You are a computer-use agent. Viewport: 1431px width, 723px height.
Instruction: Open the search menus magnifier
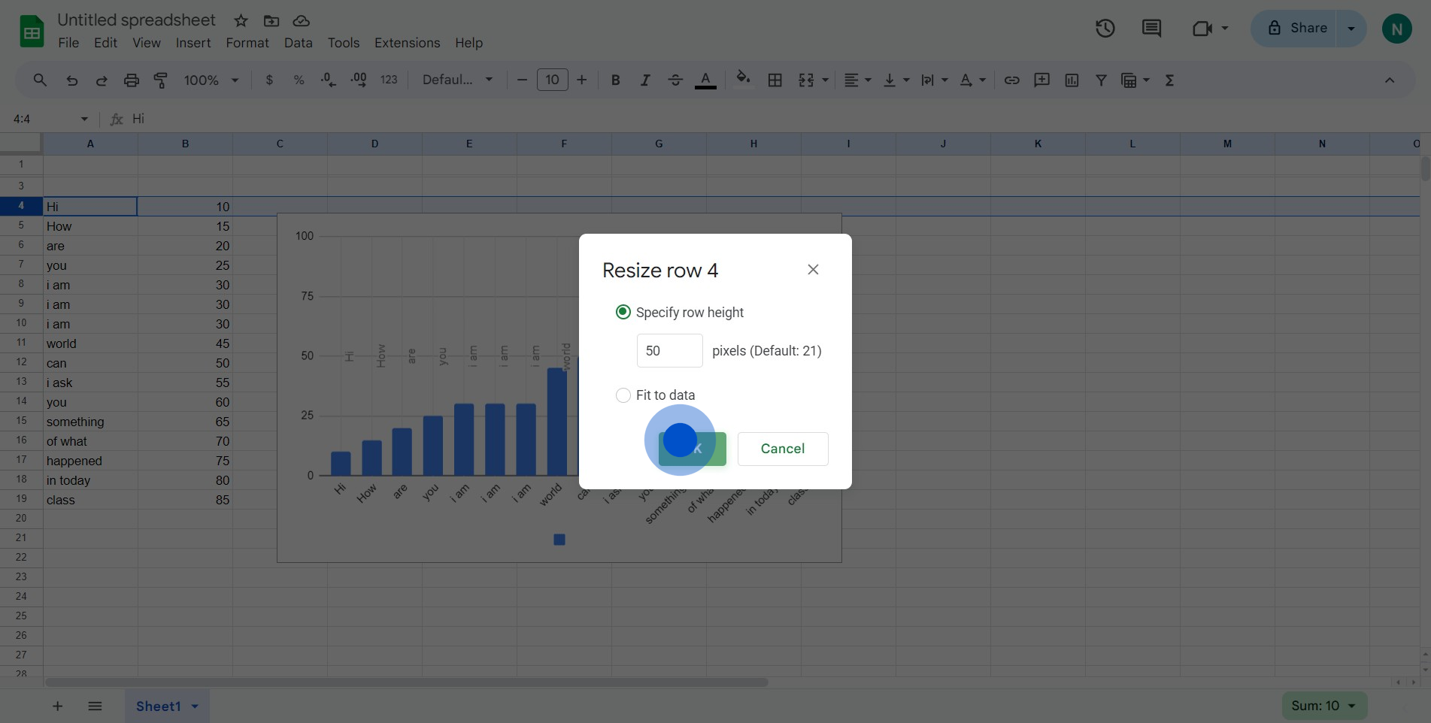40,80
